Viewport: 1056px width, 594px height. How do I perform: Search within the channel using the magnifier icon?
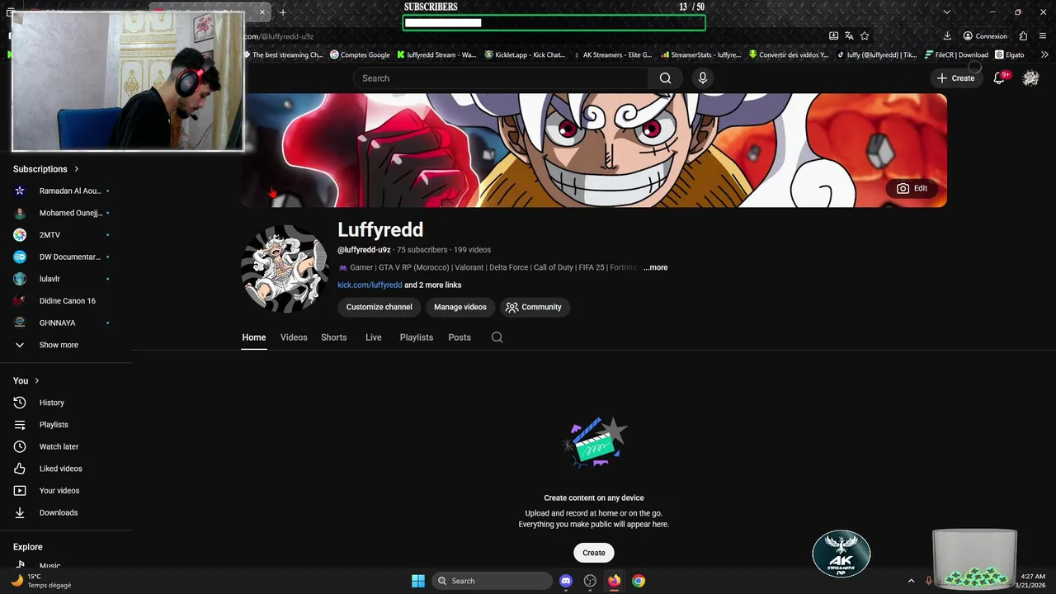point(497,337)
